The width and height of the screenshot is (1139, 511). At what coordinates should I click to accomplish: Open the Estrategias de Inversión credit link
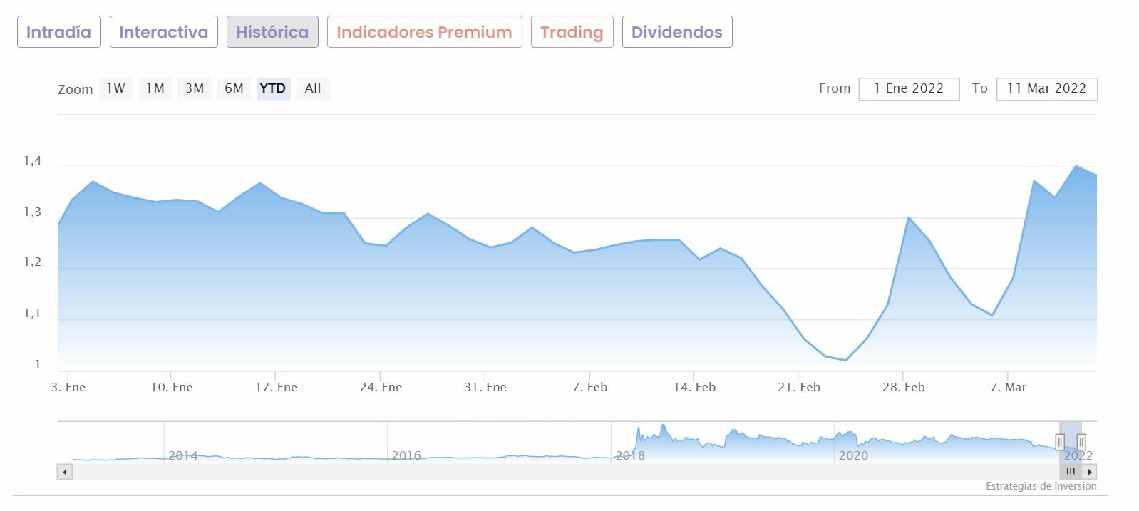(x=1041, y=486)
